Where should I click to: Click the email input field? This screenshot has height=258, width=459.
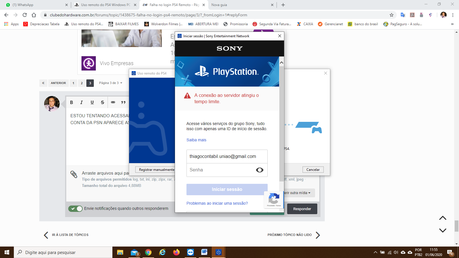pyautogui.click(x=227, y=157)
